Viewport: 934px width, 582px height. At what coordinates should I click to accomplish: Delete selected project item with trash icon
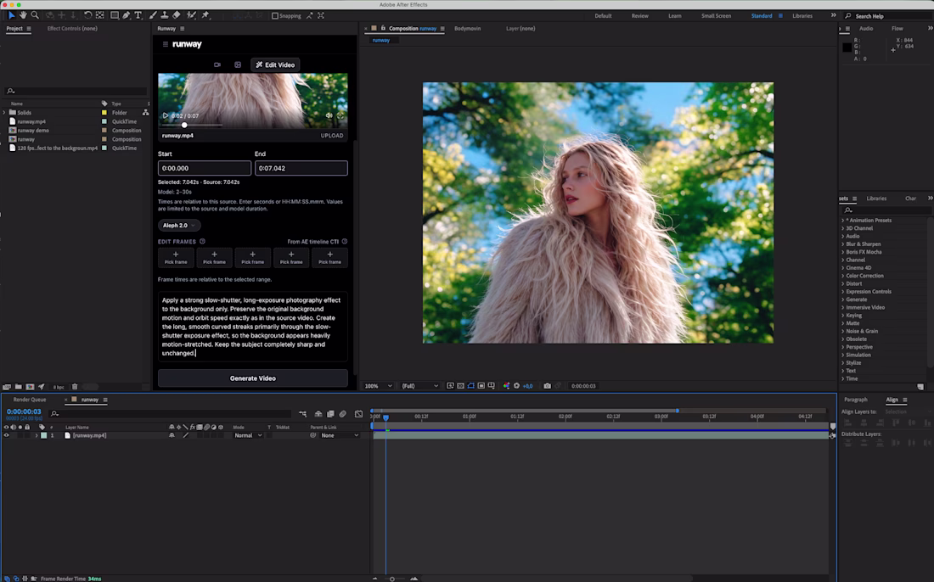(x=75, y=387)
